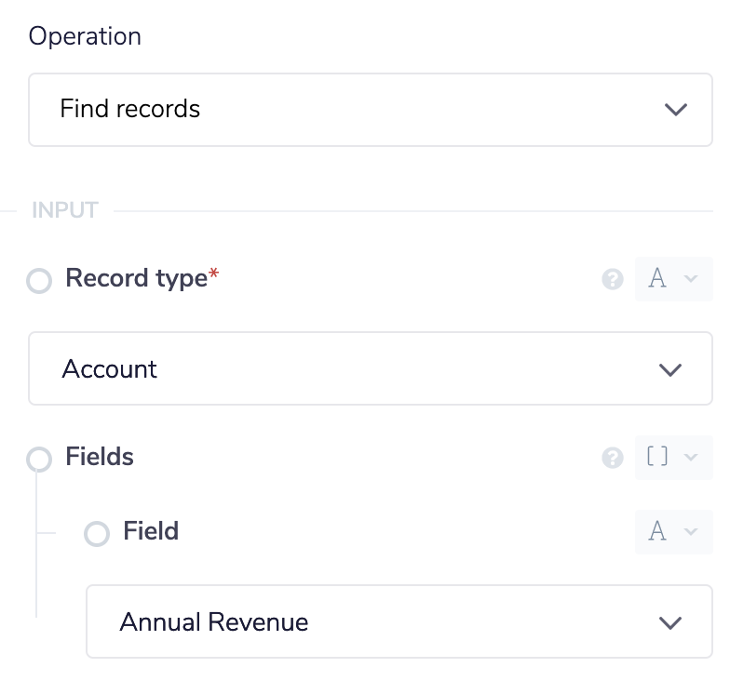This screenshot has width=730, height=694.
Task: Expand the type selector arrow for Field
Action: click(x=690, y=531)
